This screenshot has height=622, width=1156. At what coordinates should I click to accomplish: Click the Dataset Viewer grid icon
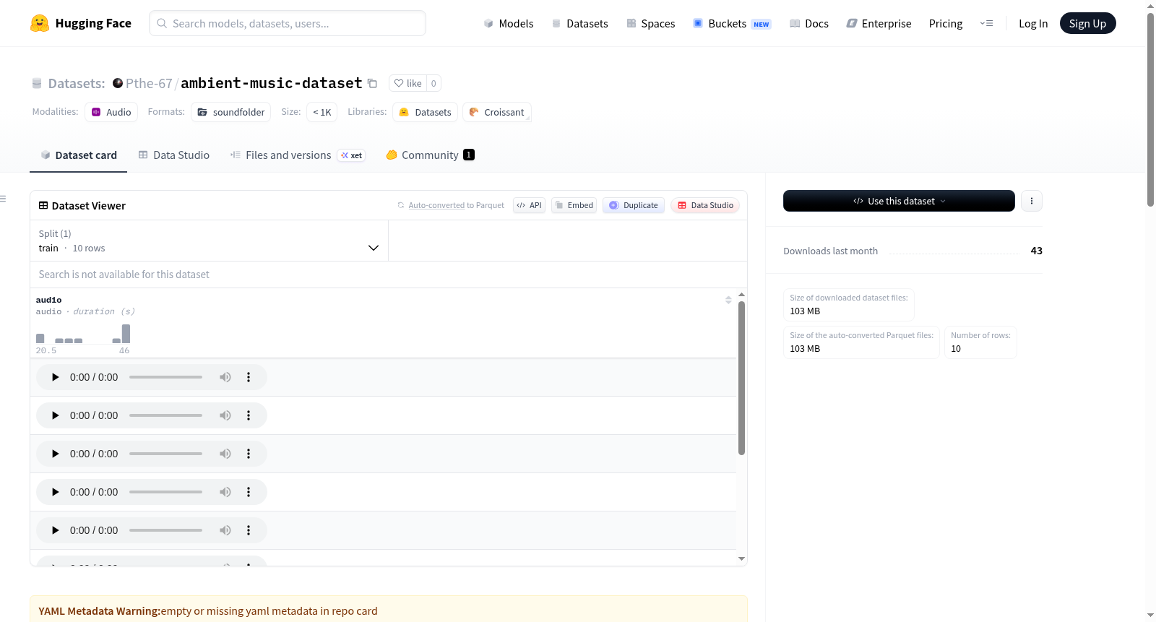coord(43,206)
